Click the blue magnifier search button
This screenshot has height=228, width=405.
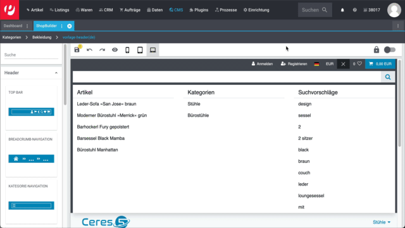click(388, 77)
